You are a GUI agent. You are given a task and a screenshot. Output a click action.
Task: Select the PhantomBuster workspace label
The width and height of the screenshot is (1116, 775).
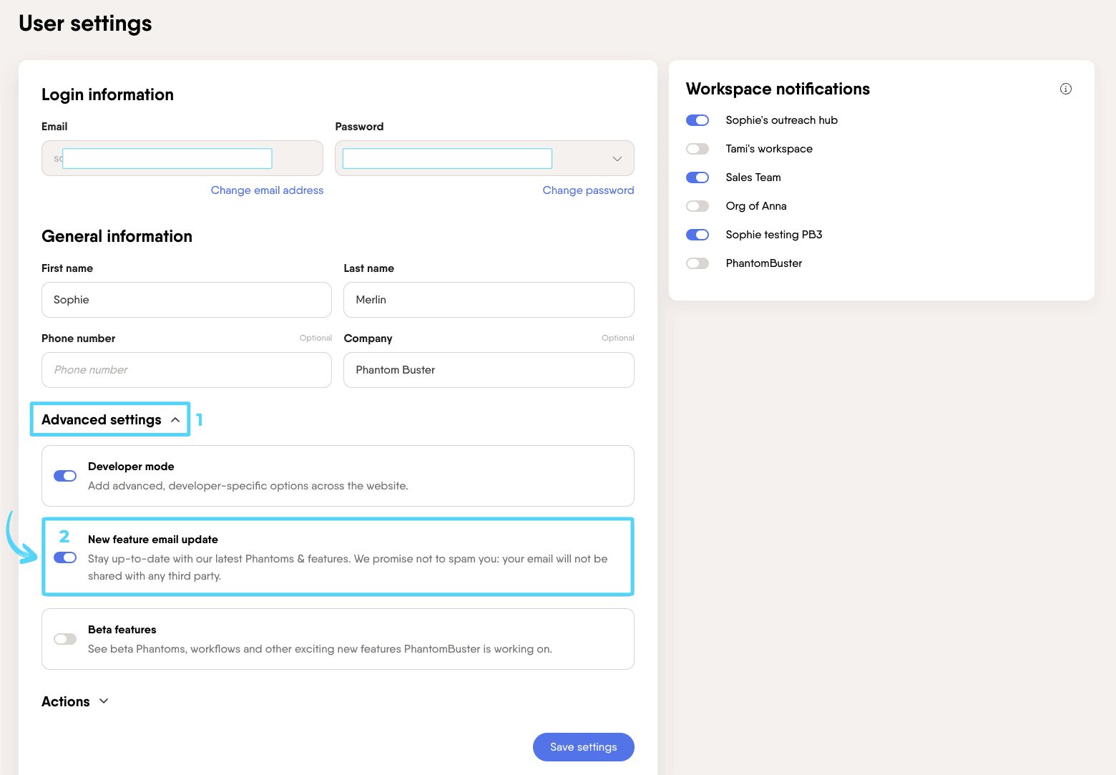pos(764,263)
